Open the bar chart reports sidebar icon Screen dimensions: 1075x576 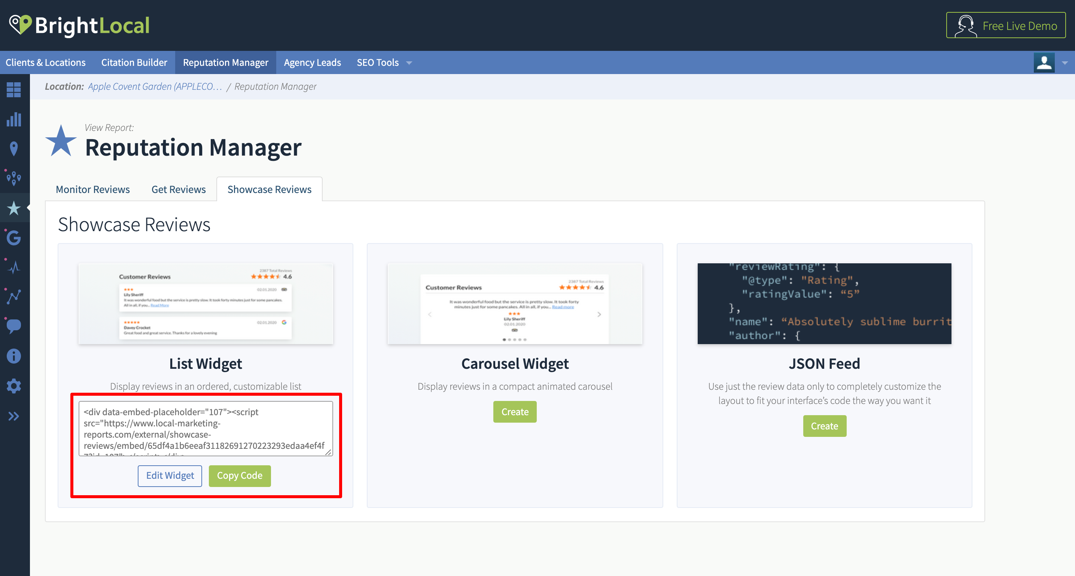pos(14,119)
